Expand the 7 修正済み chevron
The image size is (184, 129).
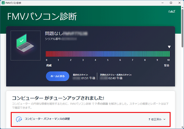click(164, 119)
